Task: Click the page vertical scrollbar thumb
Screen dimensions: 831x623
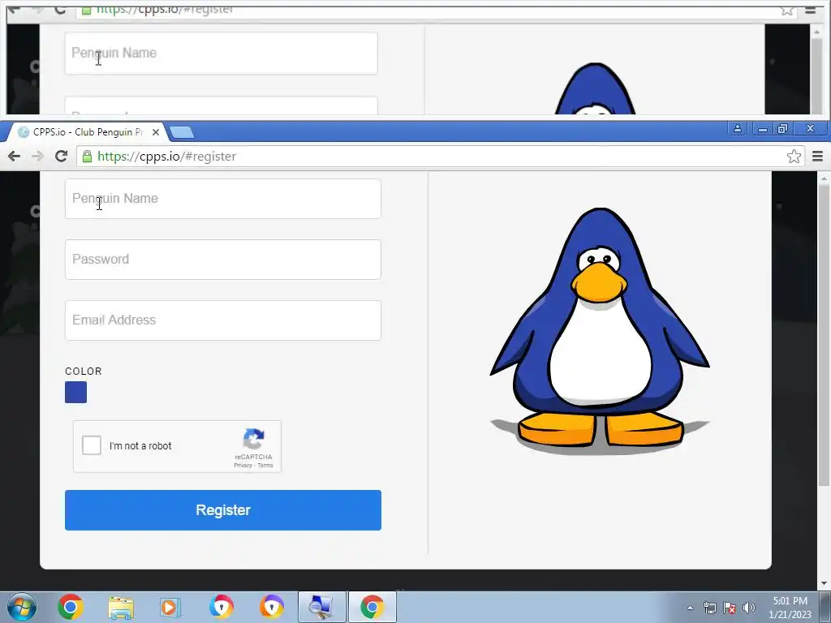Action: (x=824, y=337)
